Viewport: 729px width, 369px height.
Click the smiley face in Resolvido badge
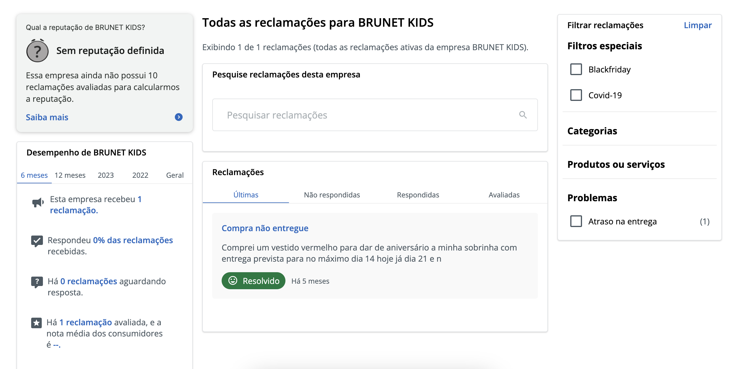[233, 281]
